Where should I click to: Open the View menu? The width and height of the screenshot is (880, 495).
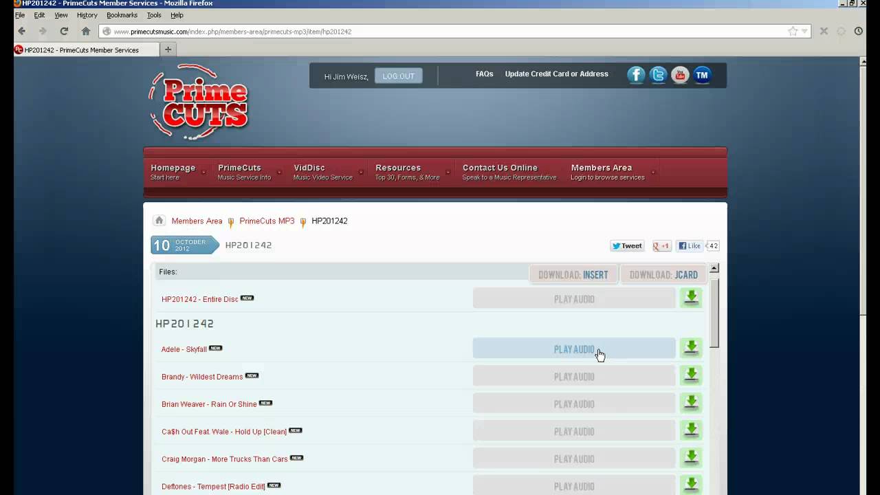pos(61,14)
